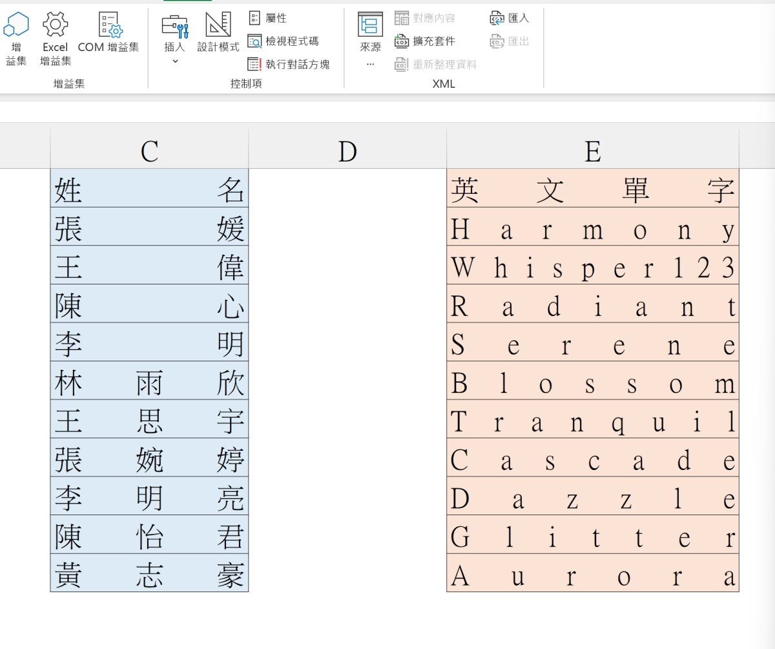The width and height of the screenshot is (775, 649).
Task: Click 匯入 XML import button
Action: pyautogui.click(x=510, y=18)
